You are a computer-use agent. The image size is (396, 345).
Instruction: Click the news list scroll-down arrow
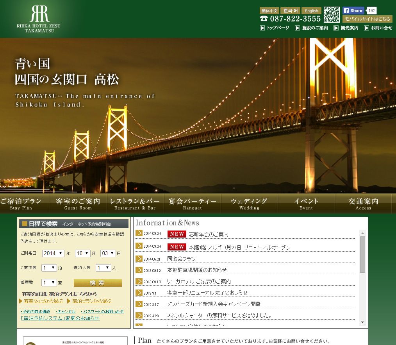click(363, 322)
